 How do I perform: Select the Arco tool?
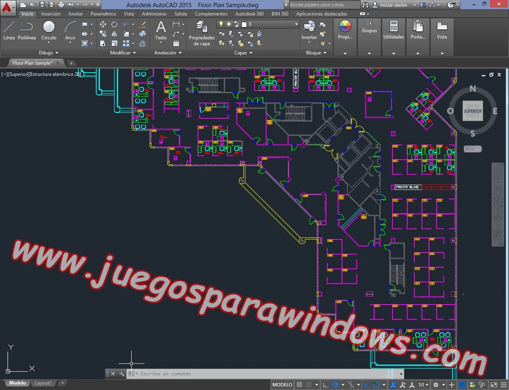pos(70,31)
